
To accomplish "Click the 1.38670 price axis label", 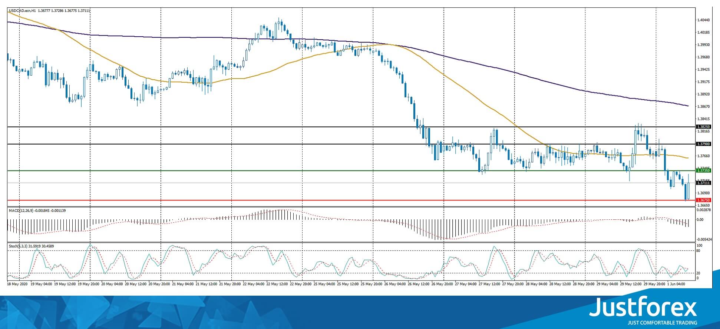I will click(704, 107).
